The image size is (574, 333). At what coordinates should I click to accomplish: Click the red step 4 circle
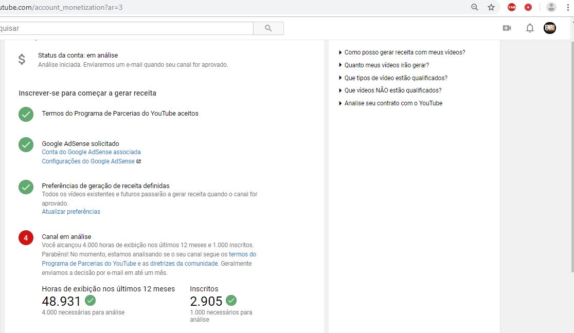[26, 238]
